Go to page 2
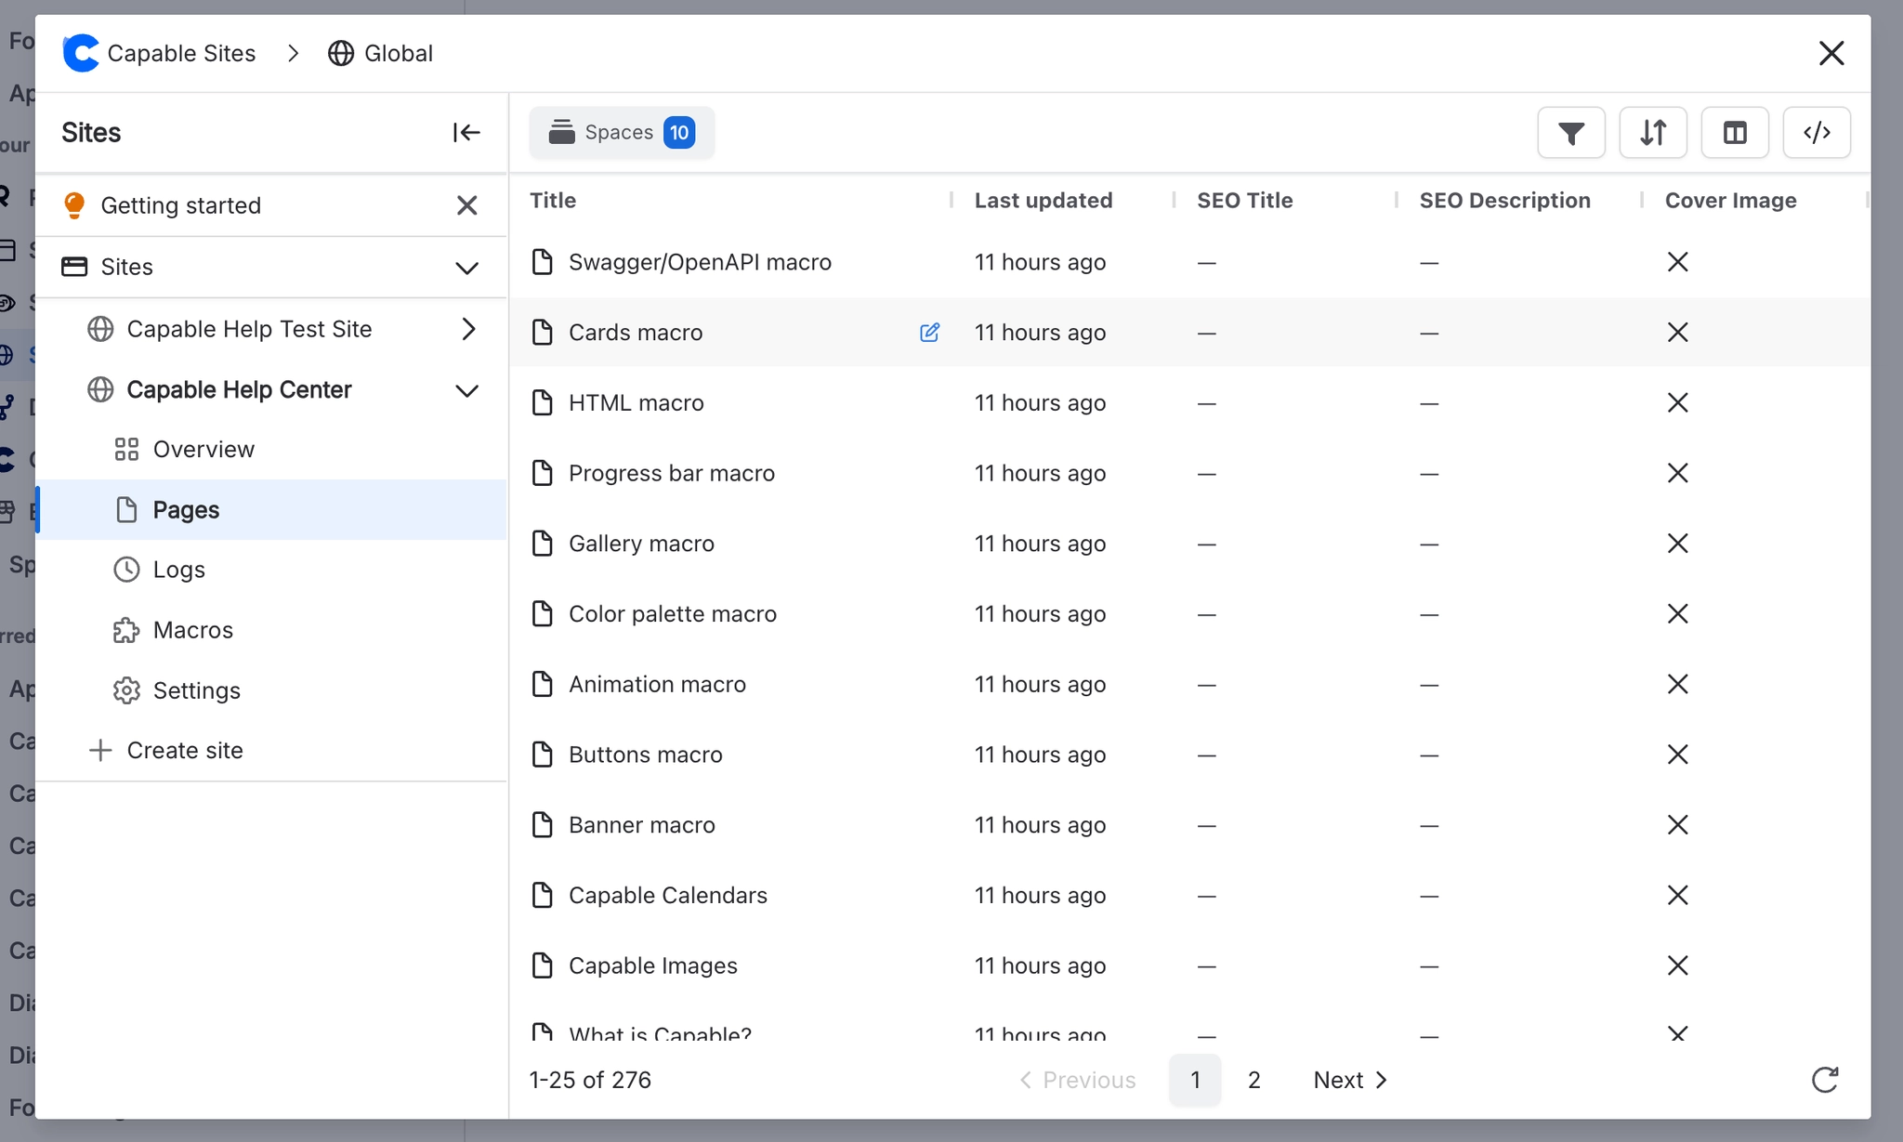This screenshot has width=1903, height=1142. click(x=1253, y=1080)
